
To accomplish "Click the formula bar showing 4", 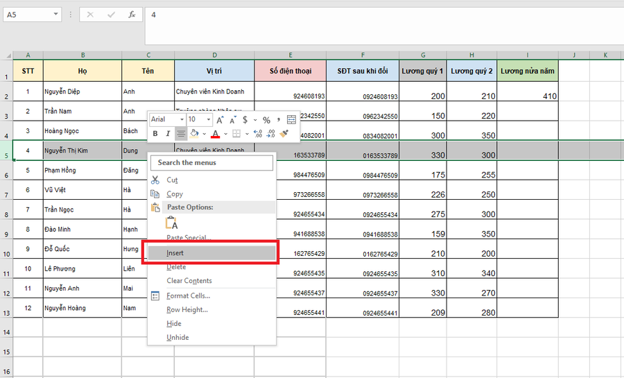I will [384, 26].
